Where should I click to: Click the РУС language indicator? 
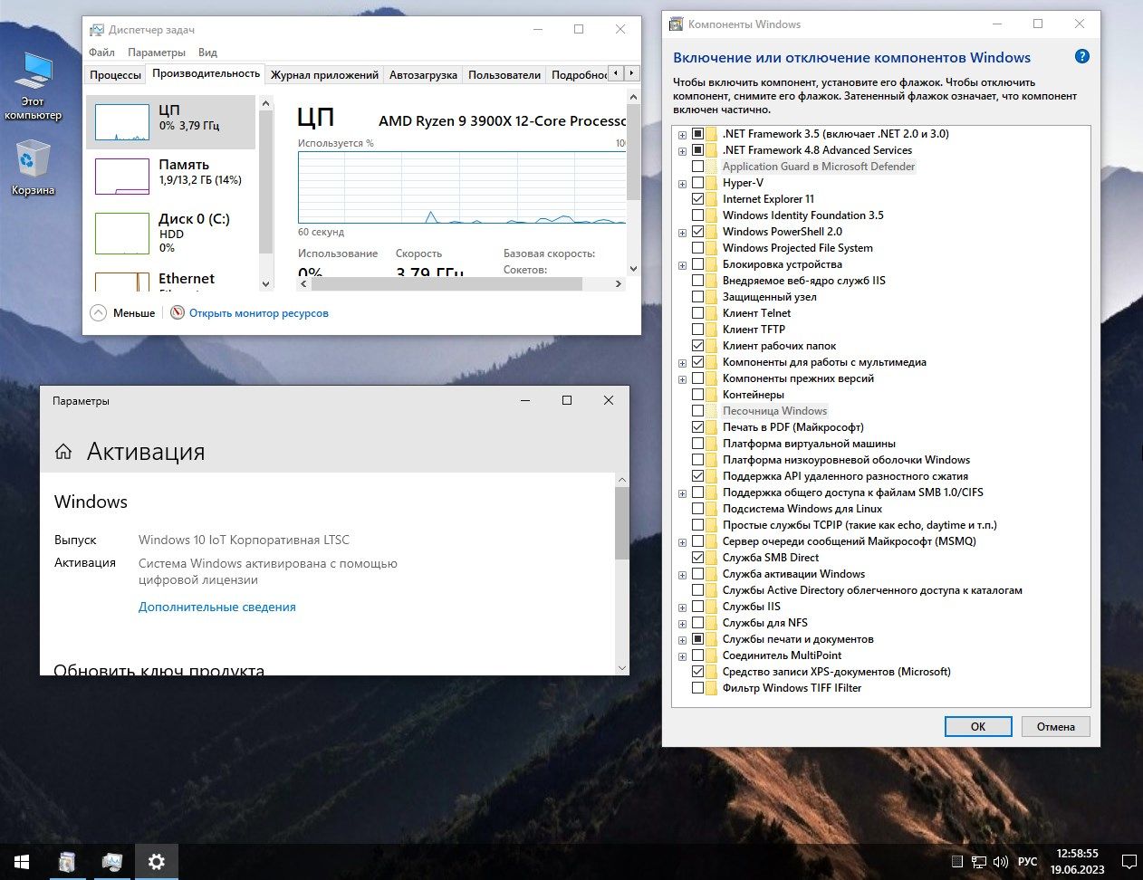(x=1027, y=862)
